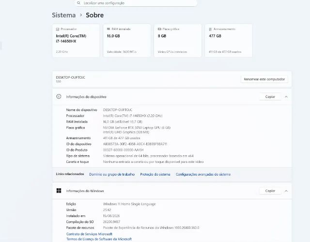Open 'Configurações avançadas do sistema' link
Viewport: 310px width, 242px height.
203,174
